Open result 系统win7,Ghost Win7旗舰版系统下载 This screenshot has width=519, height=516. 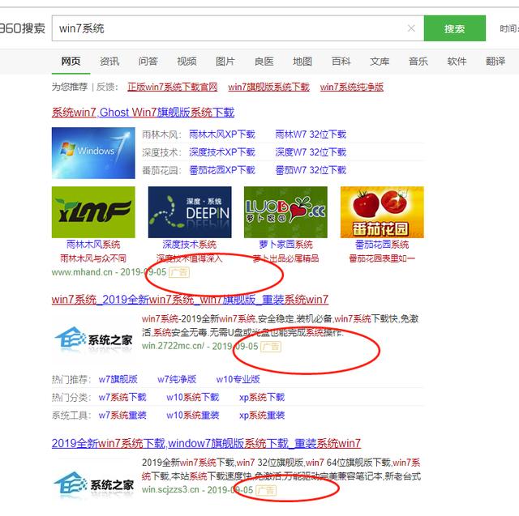pos(143,113)
